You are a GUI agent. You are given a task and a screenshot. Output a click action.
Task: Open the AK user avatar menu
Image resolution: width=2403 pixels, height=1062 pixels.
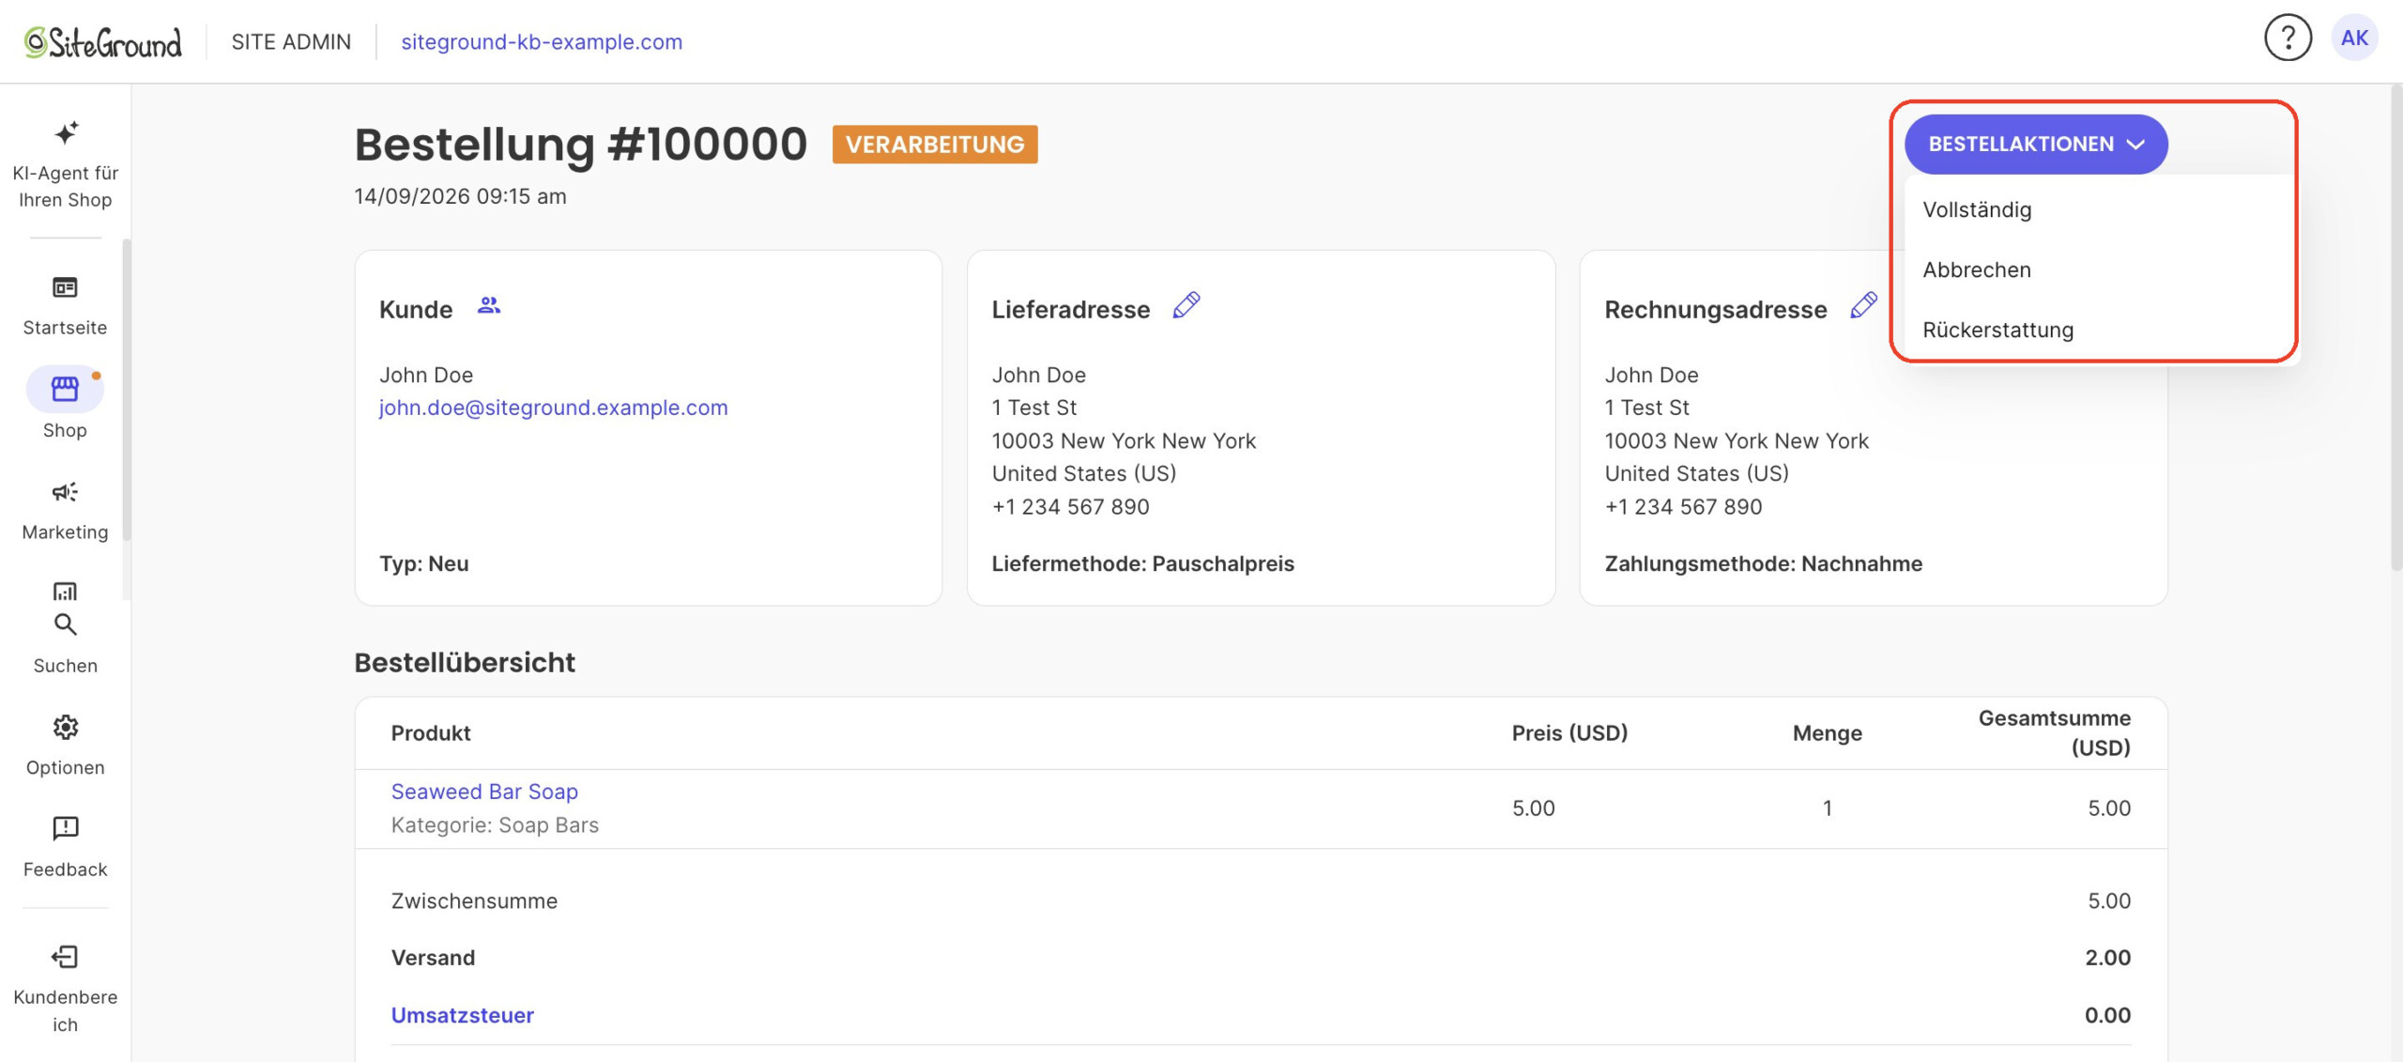[2354, 38]
